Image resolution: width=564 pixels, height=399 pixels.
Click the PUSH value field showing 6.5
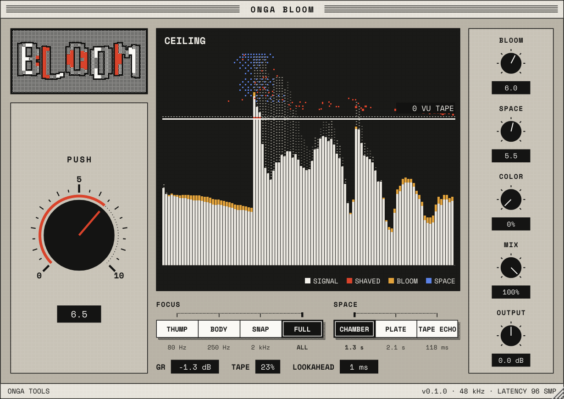(79, 314)
